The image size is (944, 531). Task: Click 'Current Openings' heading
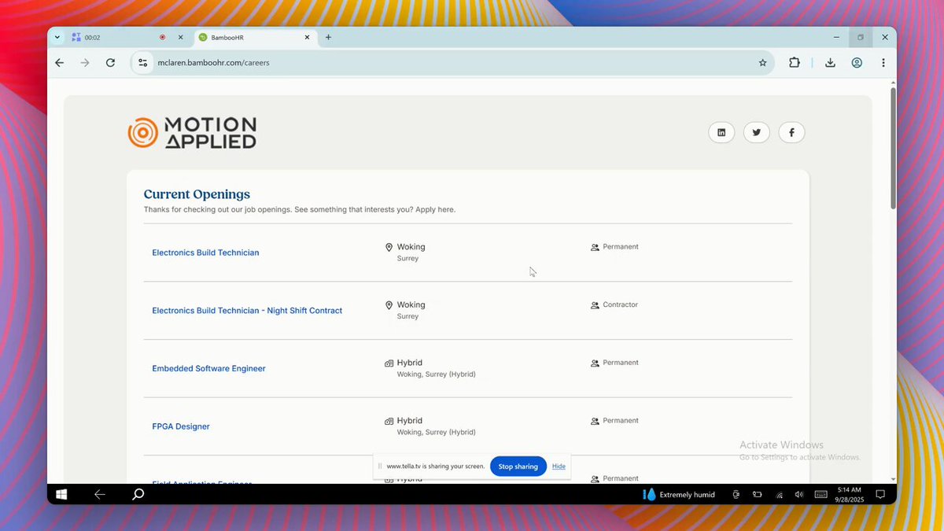point(197,194)
